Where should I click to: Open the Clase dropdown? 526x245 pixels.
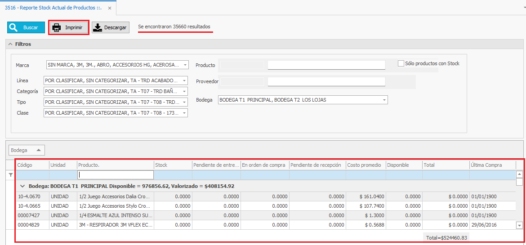pos(184,113)
